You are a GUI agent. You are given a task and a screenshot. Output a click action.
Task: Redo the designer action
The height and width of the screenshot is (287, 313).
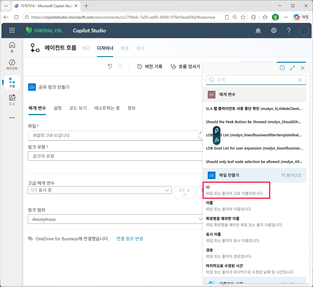120,66
